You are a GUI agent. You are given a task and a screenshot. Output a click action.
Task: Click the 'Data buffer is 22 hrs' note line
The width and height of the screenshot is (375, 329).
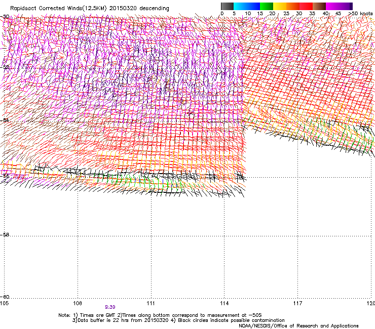[x=178, y=320]
